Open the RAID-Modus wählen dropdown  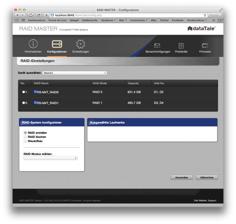(x=51, y=158)
